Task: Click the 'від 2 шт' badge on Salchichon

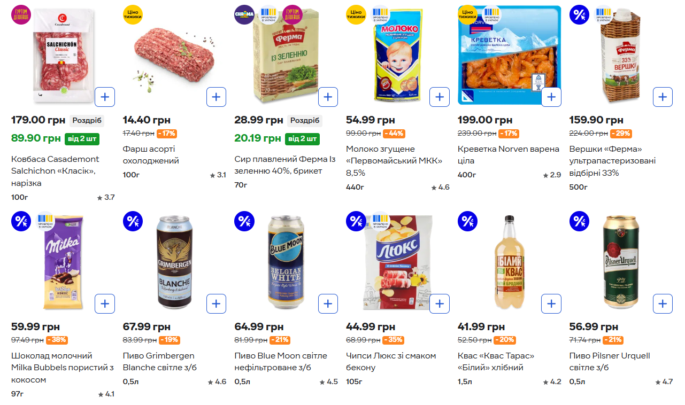Action: pyautogui.click(x=82, y=139)
